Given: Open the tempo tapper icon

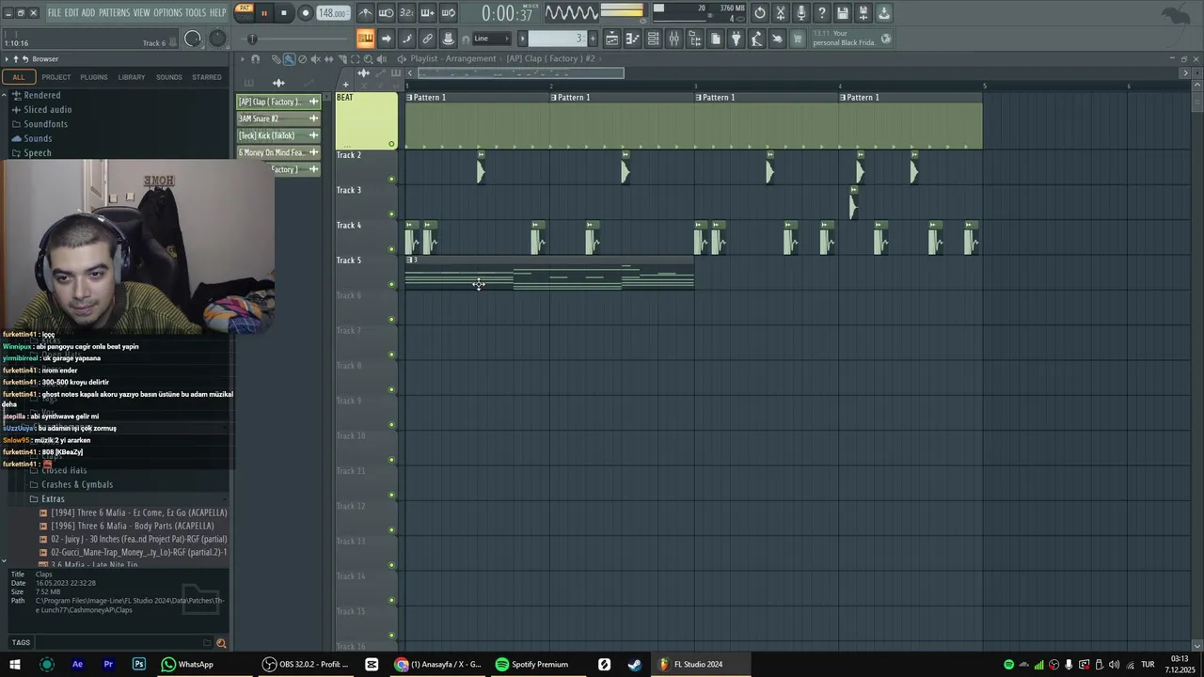Looking at the screenshot, I should coord(756,39).
